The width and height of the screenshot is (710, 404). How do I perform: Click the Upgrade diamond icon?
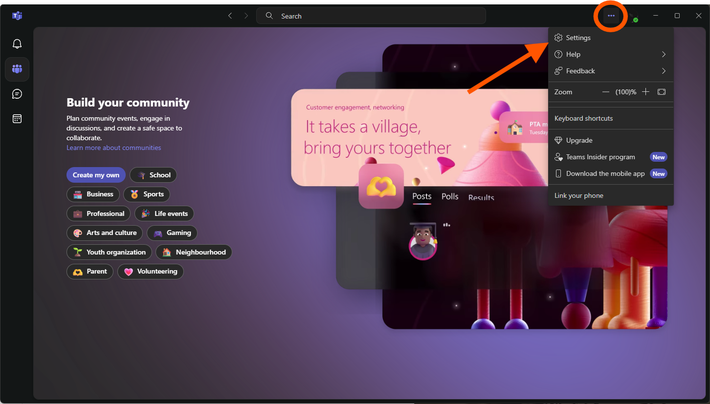(x=558, y=140)
